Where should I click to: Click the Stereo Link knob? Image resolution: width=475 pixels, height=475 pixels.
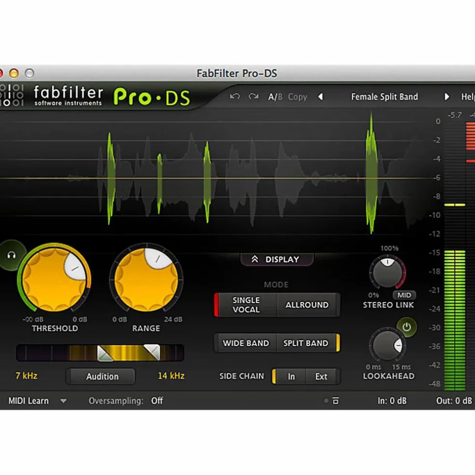tap(387, 272)
